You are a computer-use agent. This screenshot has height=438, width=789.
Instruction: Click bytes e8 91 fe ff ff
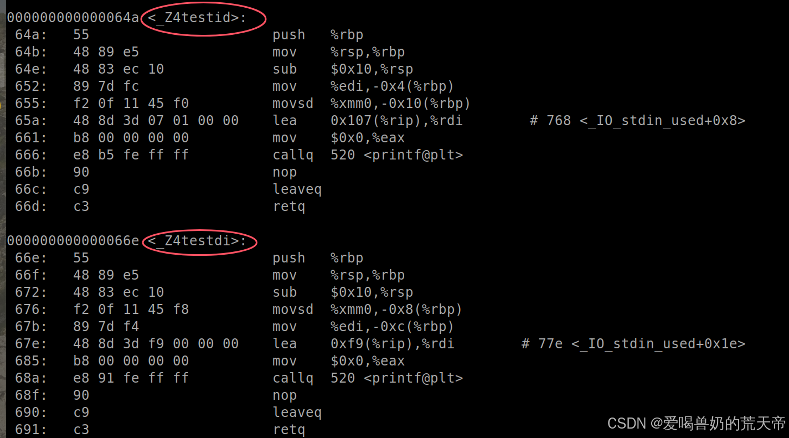click(x=131, y=378)
